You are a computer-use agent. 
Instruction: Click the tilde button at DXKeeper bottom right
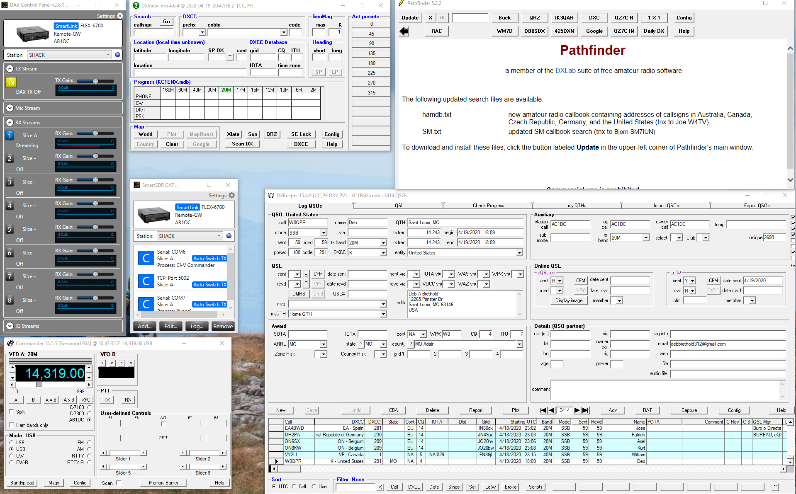(775, 487)
